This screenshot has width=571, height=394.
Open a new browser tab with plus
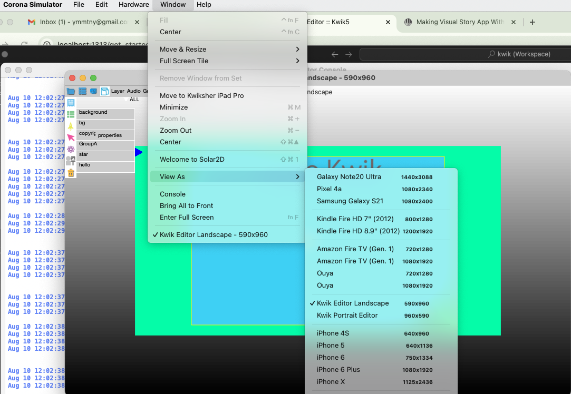click(x=533, y=22)
